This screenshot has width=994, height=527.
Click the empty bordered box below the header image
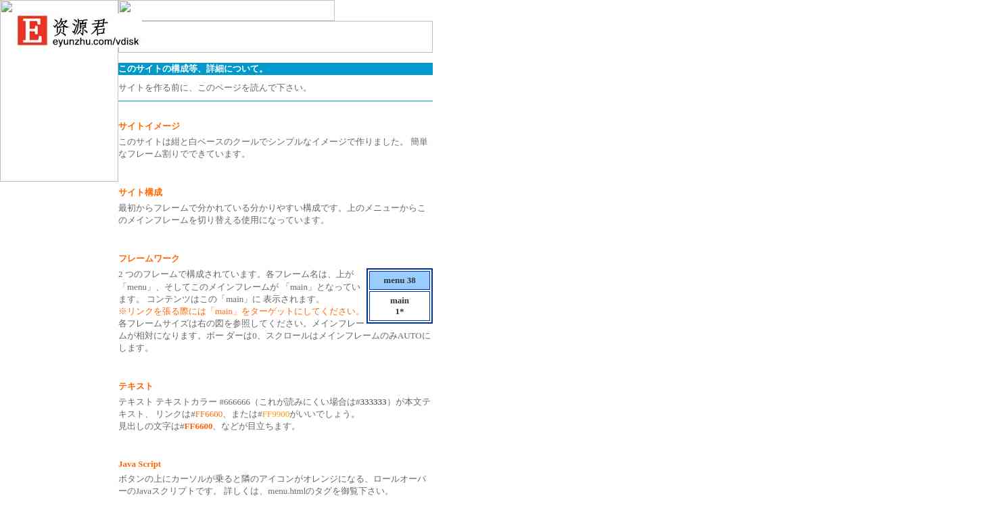[x=275, y=36]
